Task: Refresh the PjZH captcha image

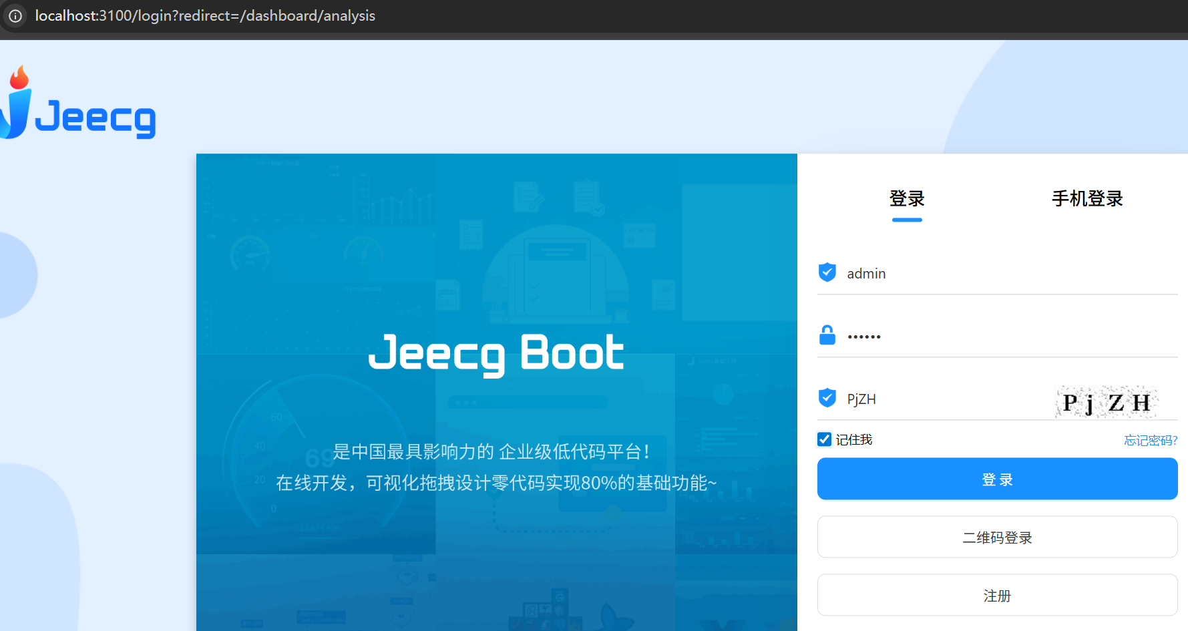Action: (x=1107, y=402)
